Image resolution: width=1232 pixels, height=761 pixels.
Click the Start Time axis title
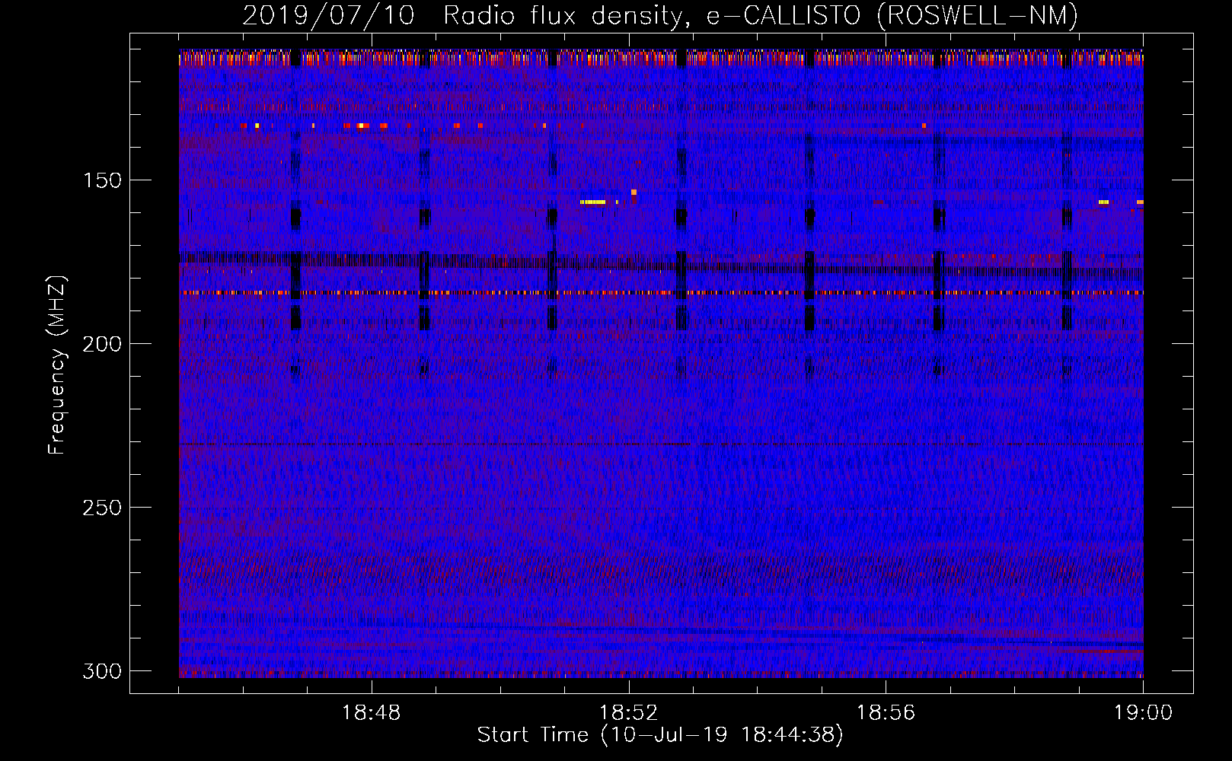pos(660,735)
